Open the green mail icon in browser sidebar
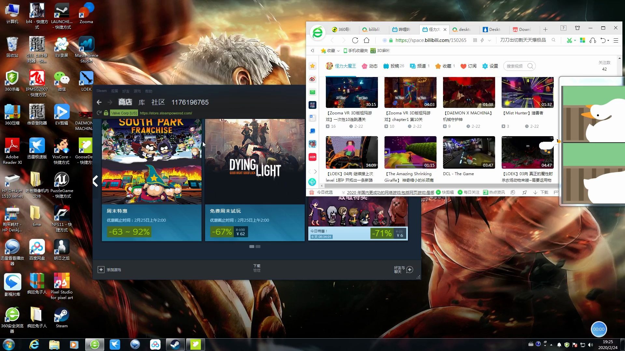The image size is (625, 351). tap(312, 92)
